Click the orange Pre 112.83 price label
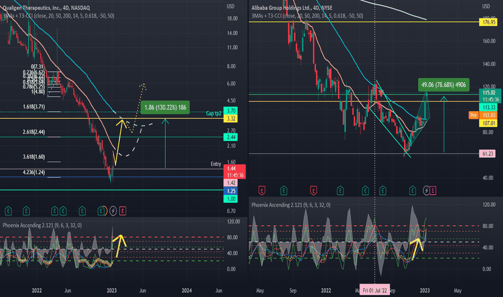Screen dimensions: 503x297 coord(483,115)
